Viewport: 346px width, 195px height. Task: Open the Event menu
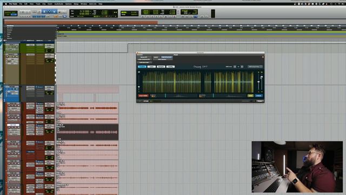point(50,4)
